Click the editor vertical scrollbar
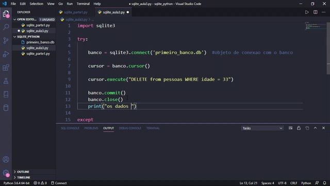 [328, 48]
